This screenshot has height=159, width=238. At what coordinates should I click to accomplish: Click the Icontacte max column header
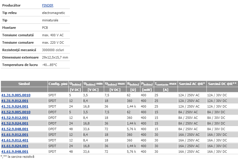(x=166, y=84)
